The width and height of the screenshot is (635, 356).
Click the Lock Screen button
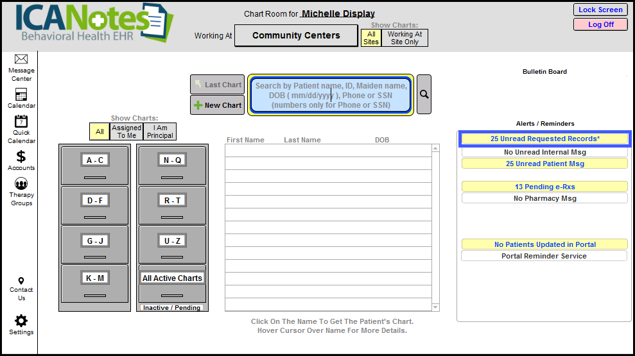(x=600, y=10)
